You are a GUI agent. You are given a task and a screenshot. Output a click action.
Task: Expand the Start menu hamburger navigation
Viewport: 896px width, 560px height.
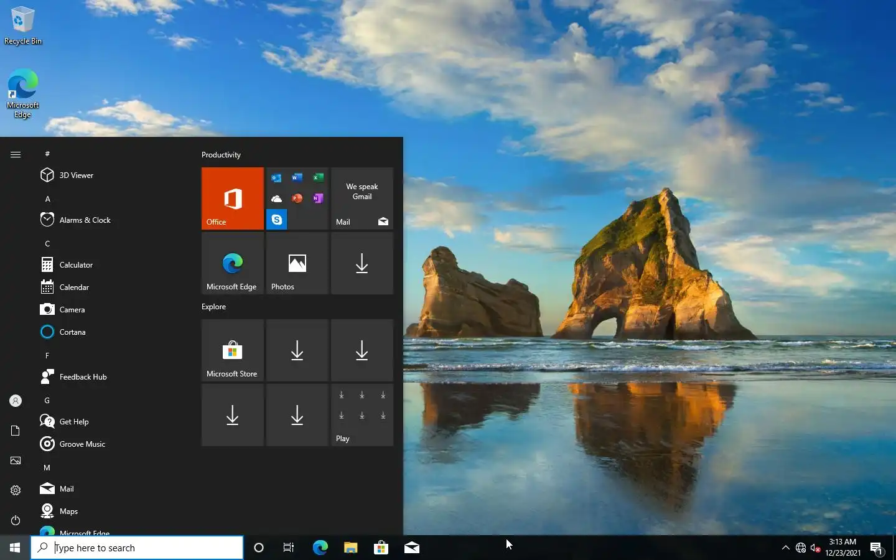pyautogui.click(x=16, y=154)
